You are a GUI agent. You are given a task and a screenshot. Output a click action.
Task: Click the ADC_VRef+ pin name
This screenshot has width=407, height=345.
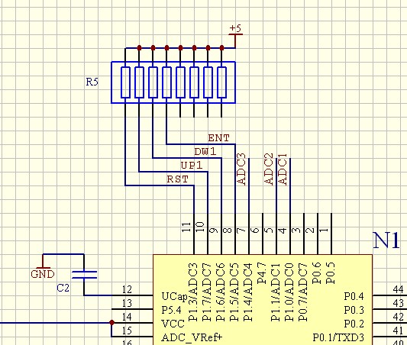[x=192, y=337]
